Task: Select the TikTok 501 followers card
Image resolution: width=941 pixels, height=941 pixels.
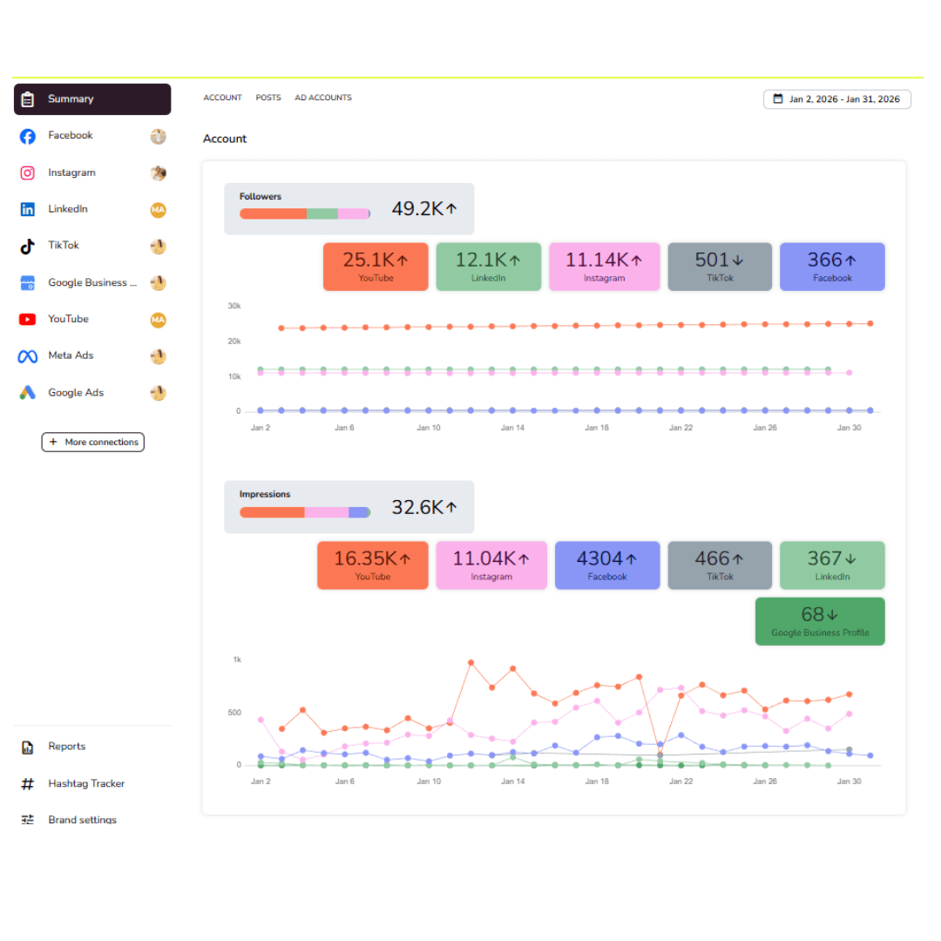Action: pos(721,267)
